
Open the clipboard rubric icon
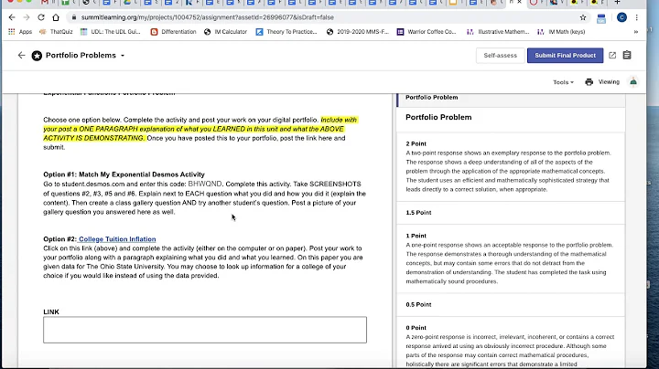click(627, 55)
